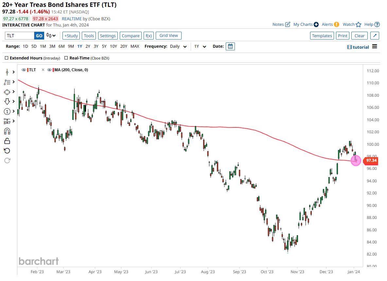This screenshot has height=281, width=387.
Task: Click the Compare button
Action: (131, 36)
